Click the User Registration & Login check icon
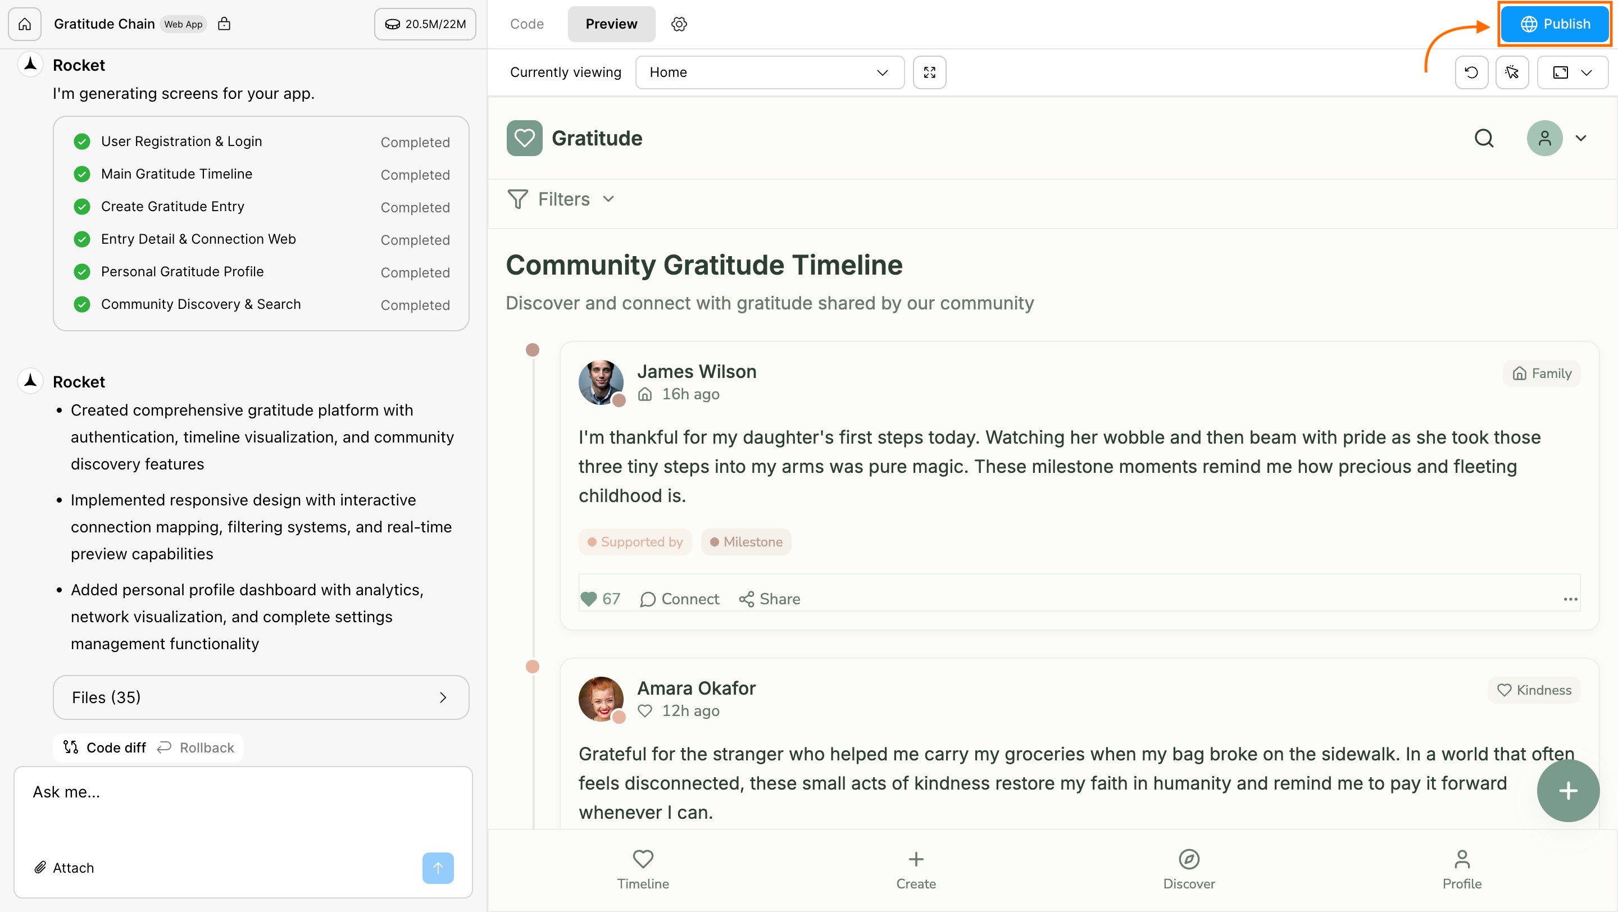 pyautogui.click(x=81, y=141)
